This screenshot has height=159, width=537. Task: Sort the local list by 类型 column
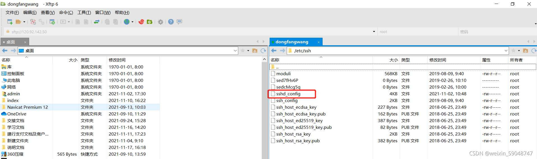click(93, 60)
